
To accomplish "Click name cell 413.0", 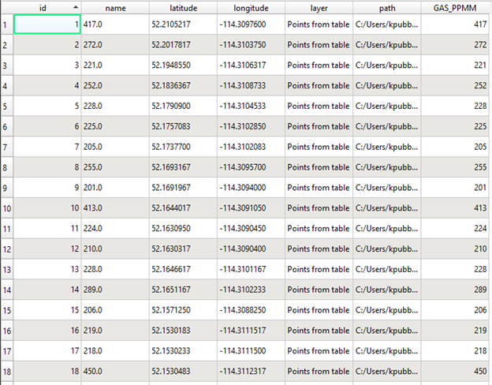I will pyautogui.click(x=115, y=208).
